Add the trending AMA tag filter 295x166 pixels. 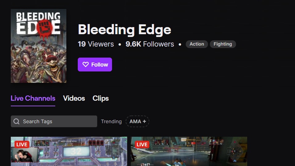(137, 121)
